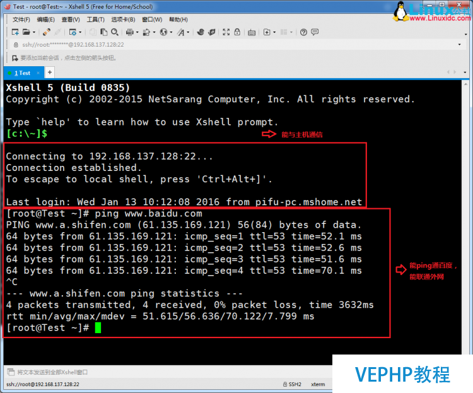Screen dimensions: 473x393
Task: Click status bar text ssh://root@192.168.137.128:22
Action: click(43, 384)
